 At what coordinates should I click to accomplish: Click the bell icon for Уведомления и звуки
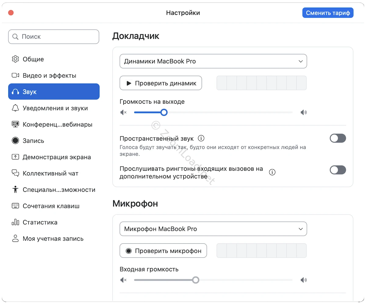point(15,108)
